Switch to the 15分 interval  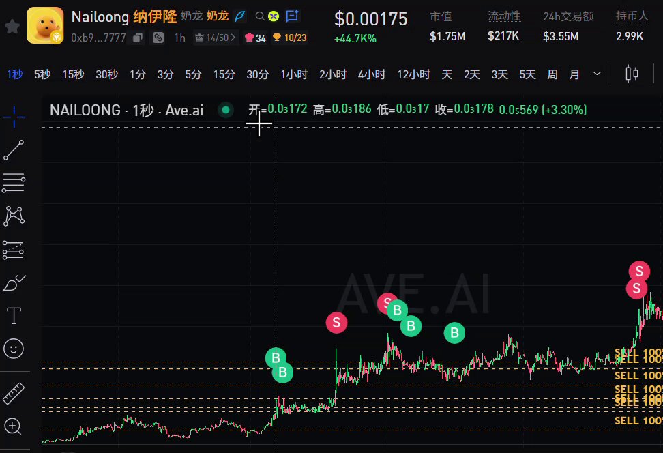tap(224, 74)
